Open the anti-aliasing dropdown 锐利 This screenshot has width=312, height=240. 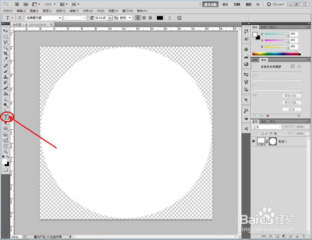tap(125, 18)
